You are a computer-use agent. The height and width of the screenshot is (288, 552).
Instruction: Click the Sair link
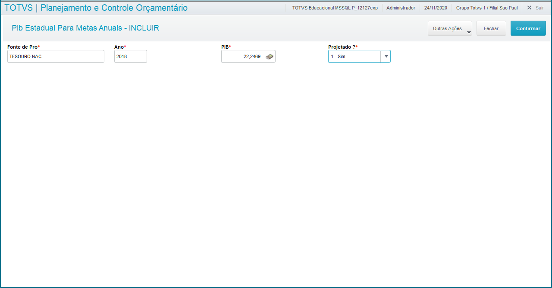coord(539,8)
